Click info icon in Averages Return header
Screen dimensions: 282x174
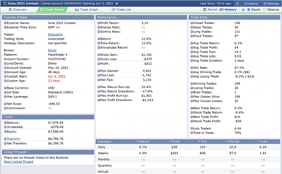coord(138,142)
